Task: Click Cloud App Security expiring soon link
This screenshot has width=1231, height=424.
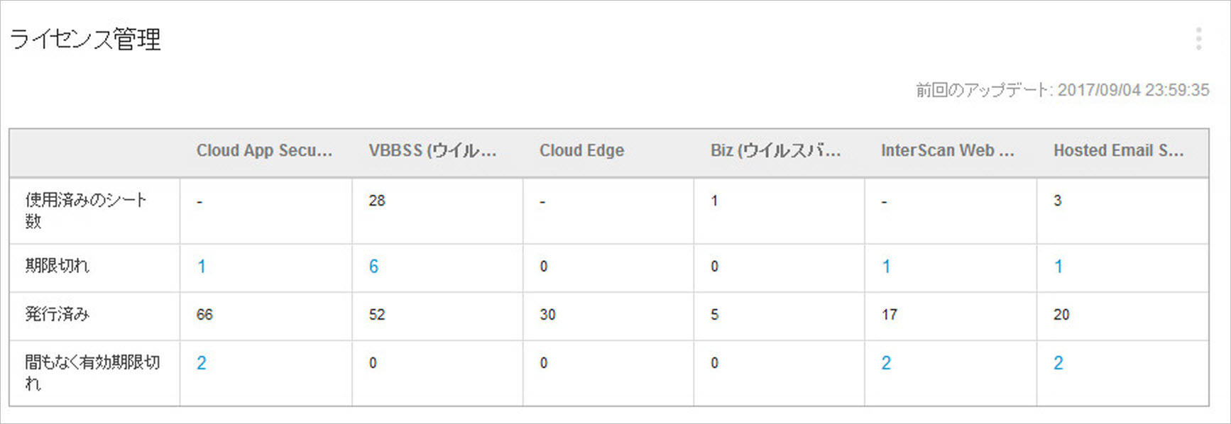Action: pos(202,363)
